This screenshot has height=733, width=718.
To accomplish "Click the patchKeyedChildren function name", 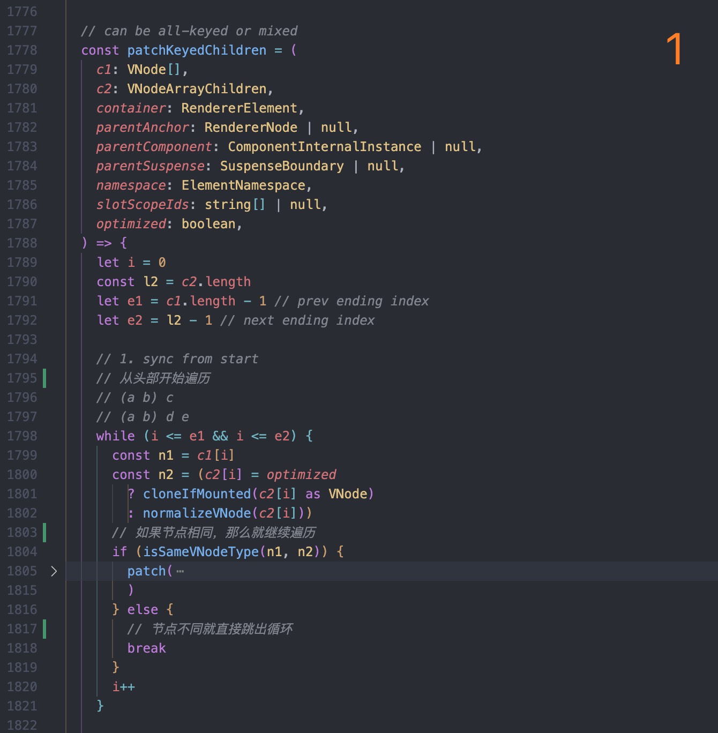I will pos(196,50).
